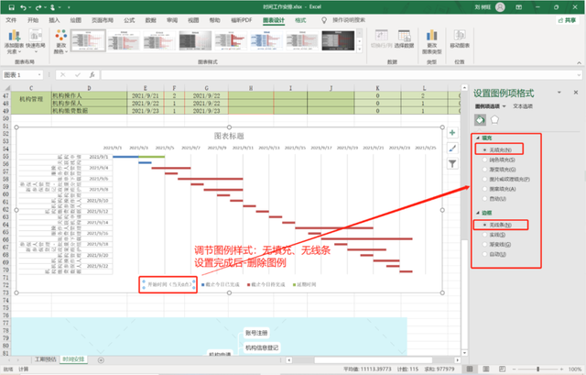
Task: Open the 图例项选项 dropdown arrow
Action: point(505,106)
